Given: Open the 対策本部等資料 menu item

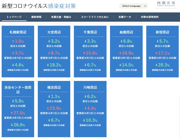Looking at the screenshot, I should [x=149, y=17].
